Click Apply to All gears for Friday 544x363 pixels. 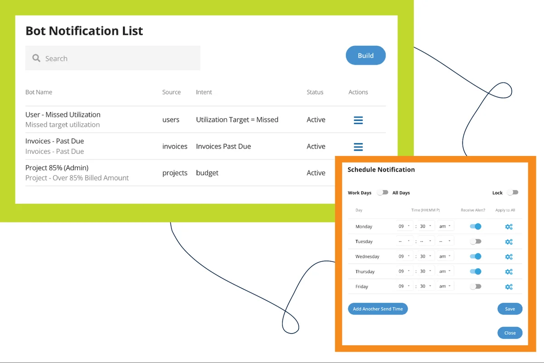(x=509, y=286)
